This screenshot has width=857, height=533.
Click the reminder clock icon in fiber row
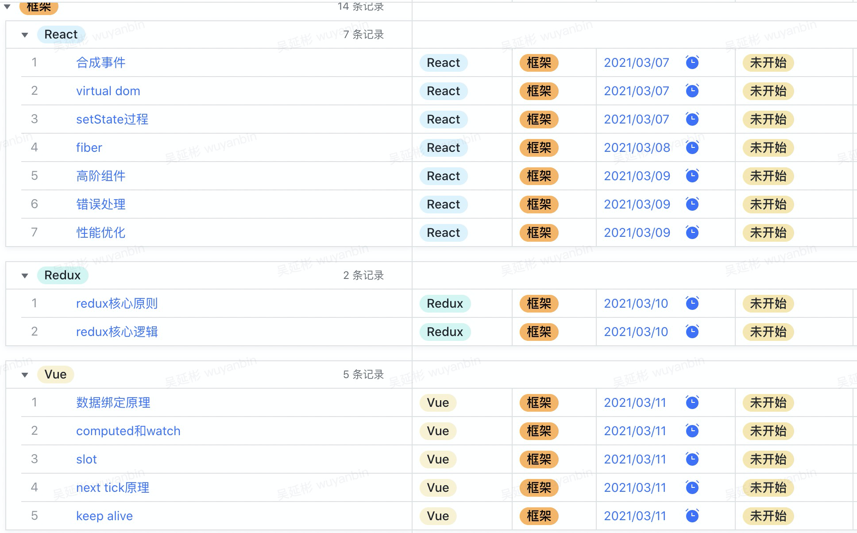click(x=692, y=147)
